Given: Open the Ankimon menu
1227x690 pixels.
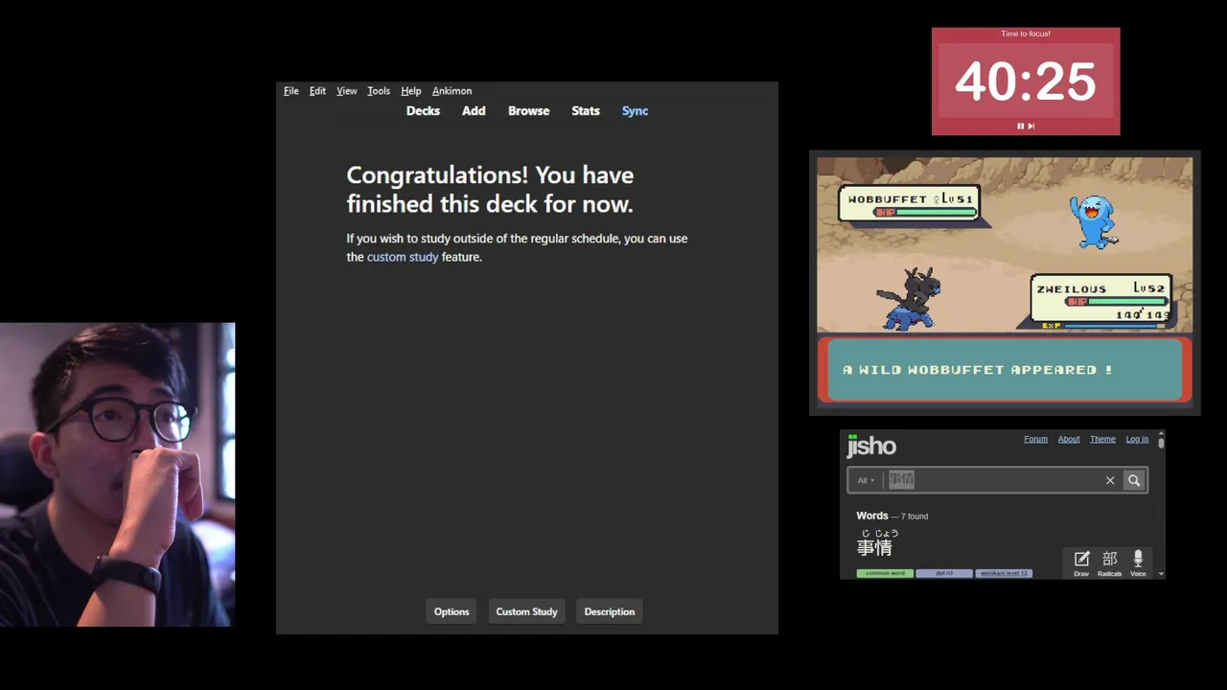Looking at the screenshot, I should click(x=451, y=91).
